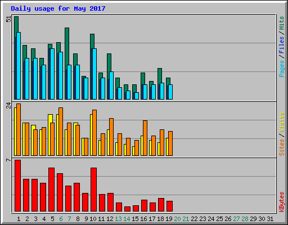Select day label 30 on the x-axis

[x=262, y=219]
